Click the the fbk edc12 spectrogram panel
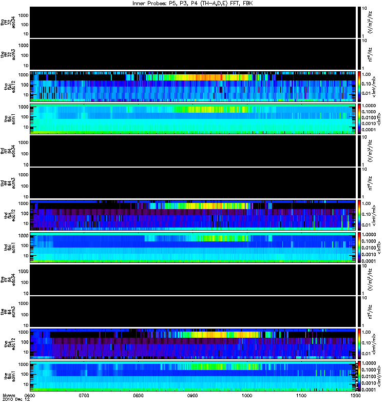This screenshot has height=410, width=385. (x=192, y=344)
